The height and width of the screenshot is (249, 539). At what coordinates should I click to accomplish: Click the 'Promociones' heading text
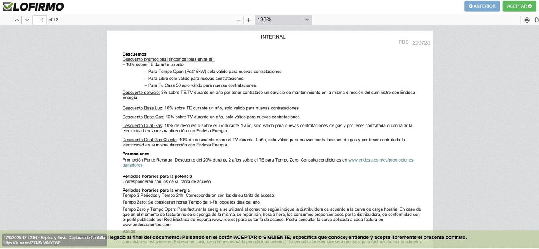coord(136,154)
